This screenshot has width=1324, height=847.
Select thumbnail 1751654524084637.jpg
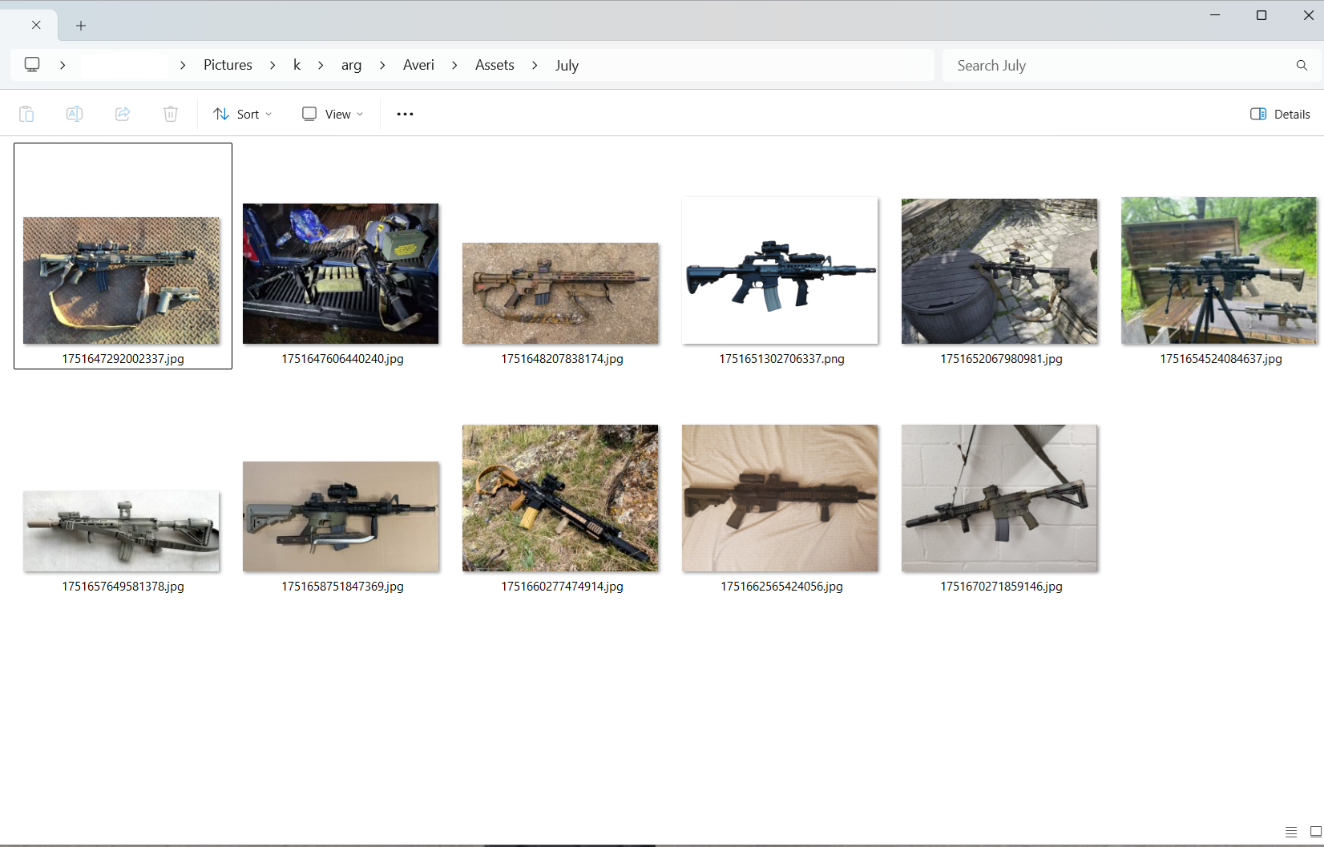tap(1219, 271)
